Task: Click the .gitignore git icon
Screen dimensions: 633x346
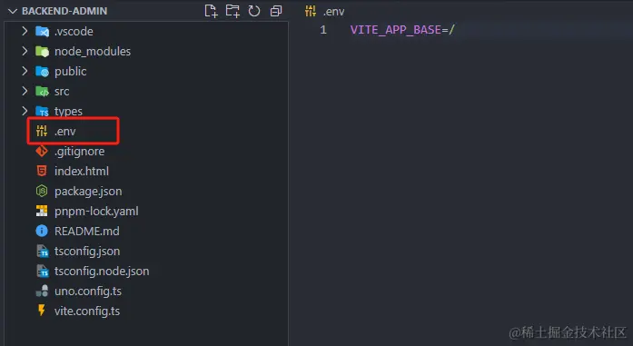Action: click(42, 151)
